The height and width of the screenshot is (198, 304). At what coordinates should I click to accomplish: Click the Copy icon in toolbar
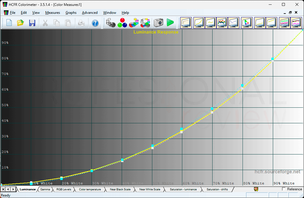pyautogui.click(x=56, y=23)
